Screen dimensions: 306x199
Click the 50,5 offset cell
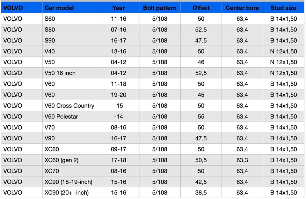201,160
